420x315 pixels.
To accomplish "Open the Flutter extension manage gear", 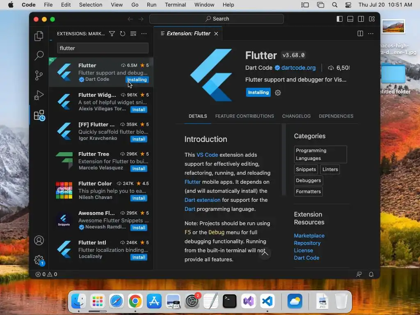I will [x=278, y=93].
